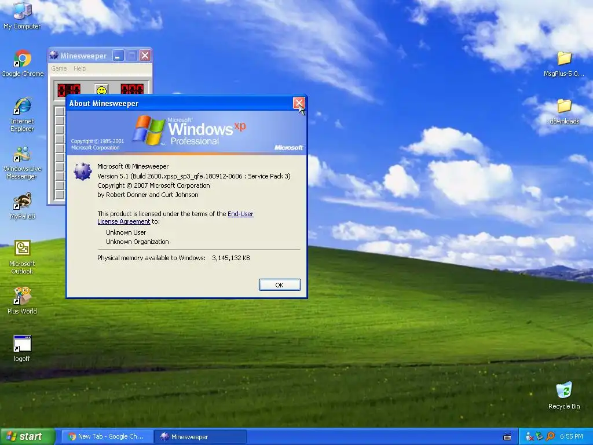593x445 pixels.
Task: Minimize the Minesweeper window
Action: tap(118, 56)
